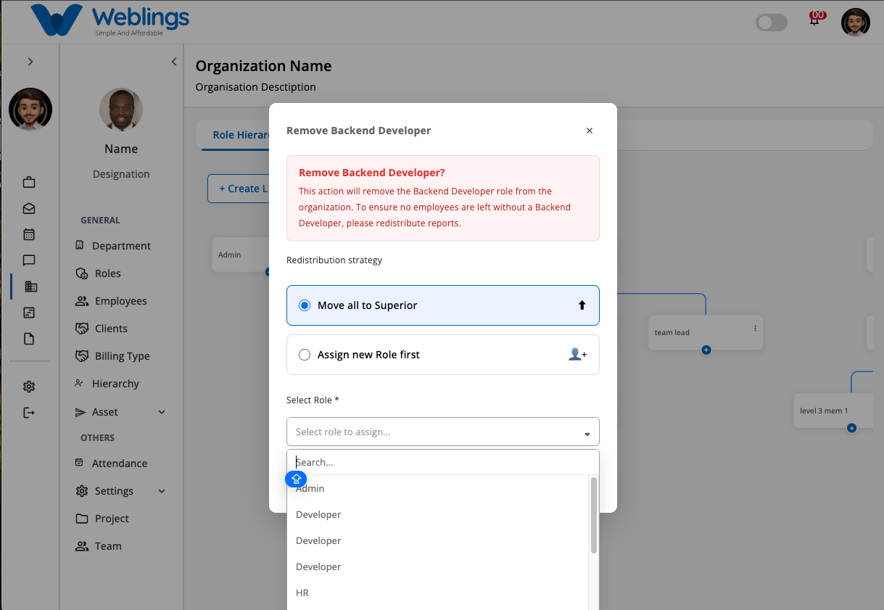The image size is (884, 610).
Task: Pick Admin from the role list
Action: [439, 488]
